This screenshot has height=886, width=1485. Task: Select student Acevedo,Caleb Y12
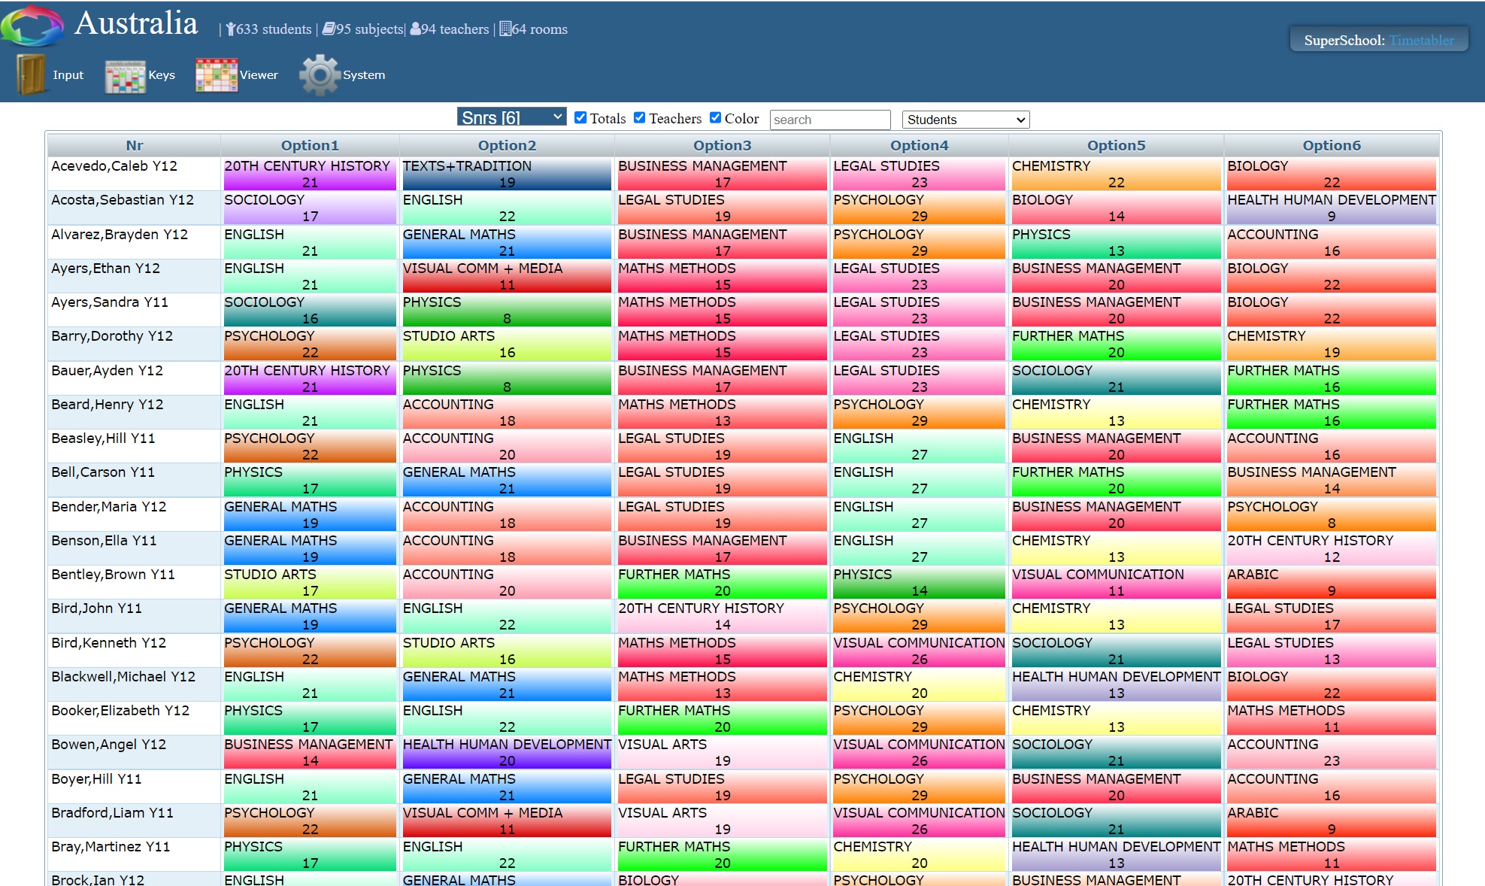(114, 166)
